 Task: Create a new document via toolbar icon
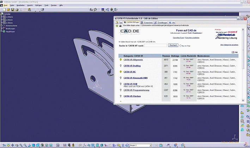pos(4,10)
